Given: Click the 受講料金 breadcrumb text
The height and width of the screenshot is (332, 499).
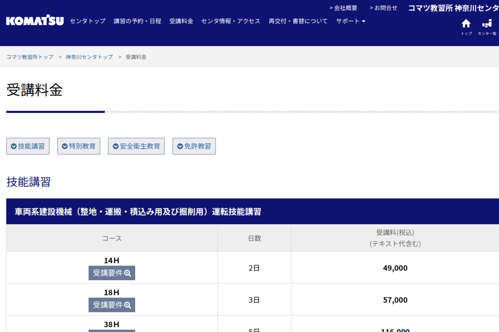Looking at the screenshot, I should (136, 57).
